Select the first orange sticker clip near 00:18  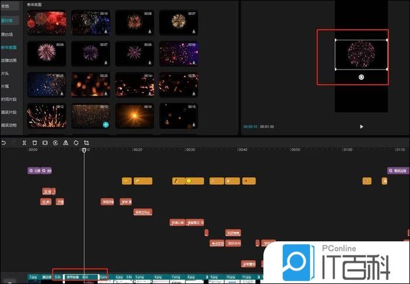pyautogui.click(x=127, y=181)
